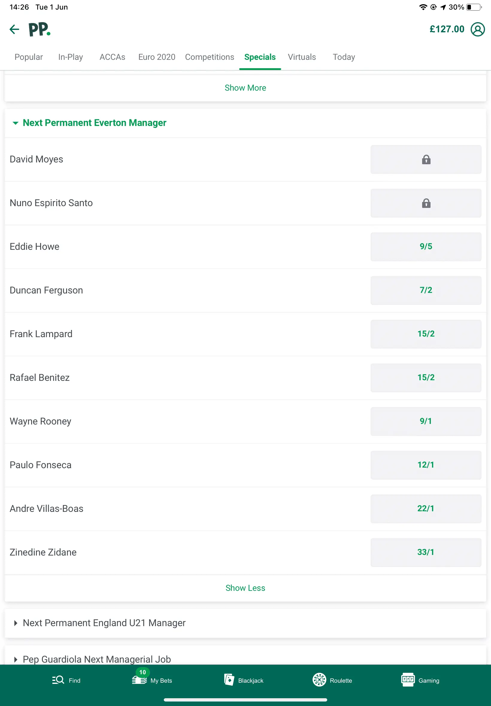Tap the £127.00 account balance
Screen dimensions: 491x706
(x=447, y=30)
